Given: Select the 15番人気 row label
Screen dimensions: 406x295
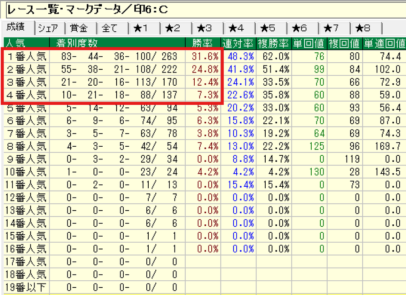Looking at the screenshot, I should (x=27, y=236).
